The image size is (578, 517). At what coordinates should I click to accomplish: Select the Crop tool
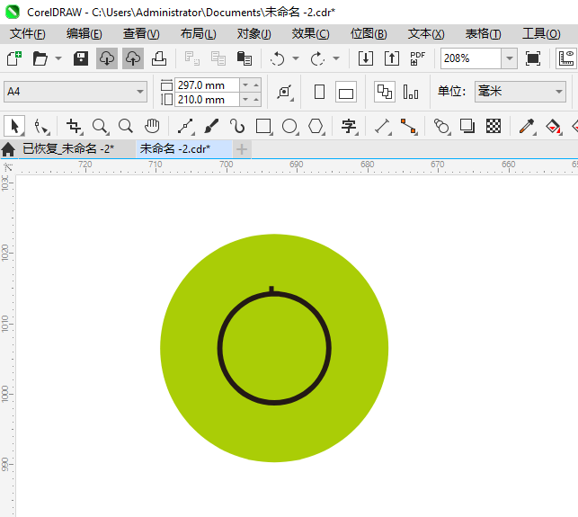(74, 127)
